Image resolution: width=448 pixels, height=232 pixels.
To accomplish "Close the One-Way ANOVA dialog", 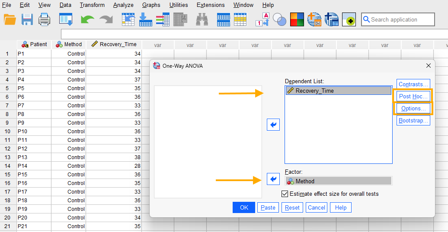I will 429,66.
